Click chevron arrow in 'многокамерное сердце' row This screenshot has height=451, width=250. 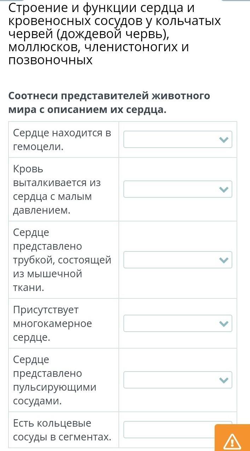pos(223,324)
